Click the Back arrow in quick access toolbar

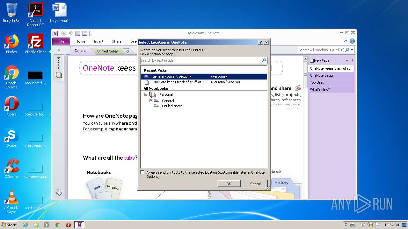point(64,33)
